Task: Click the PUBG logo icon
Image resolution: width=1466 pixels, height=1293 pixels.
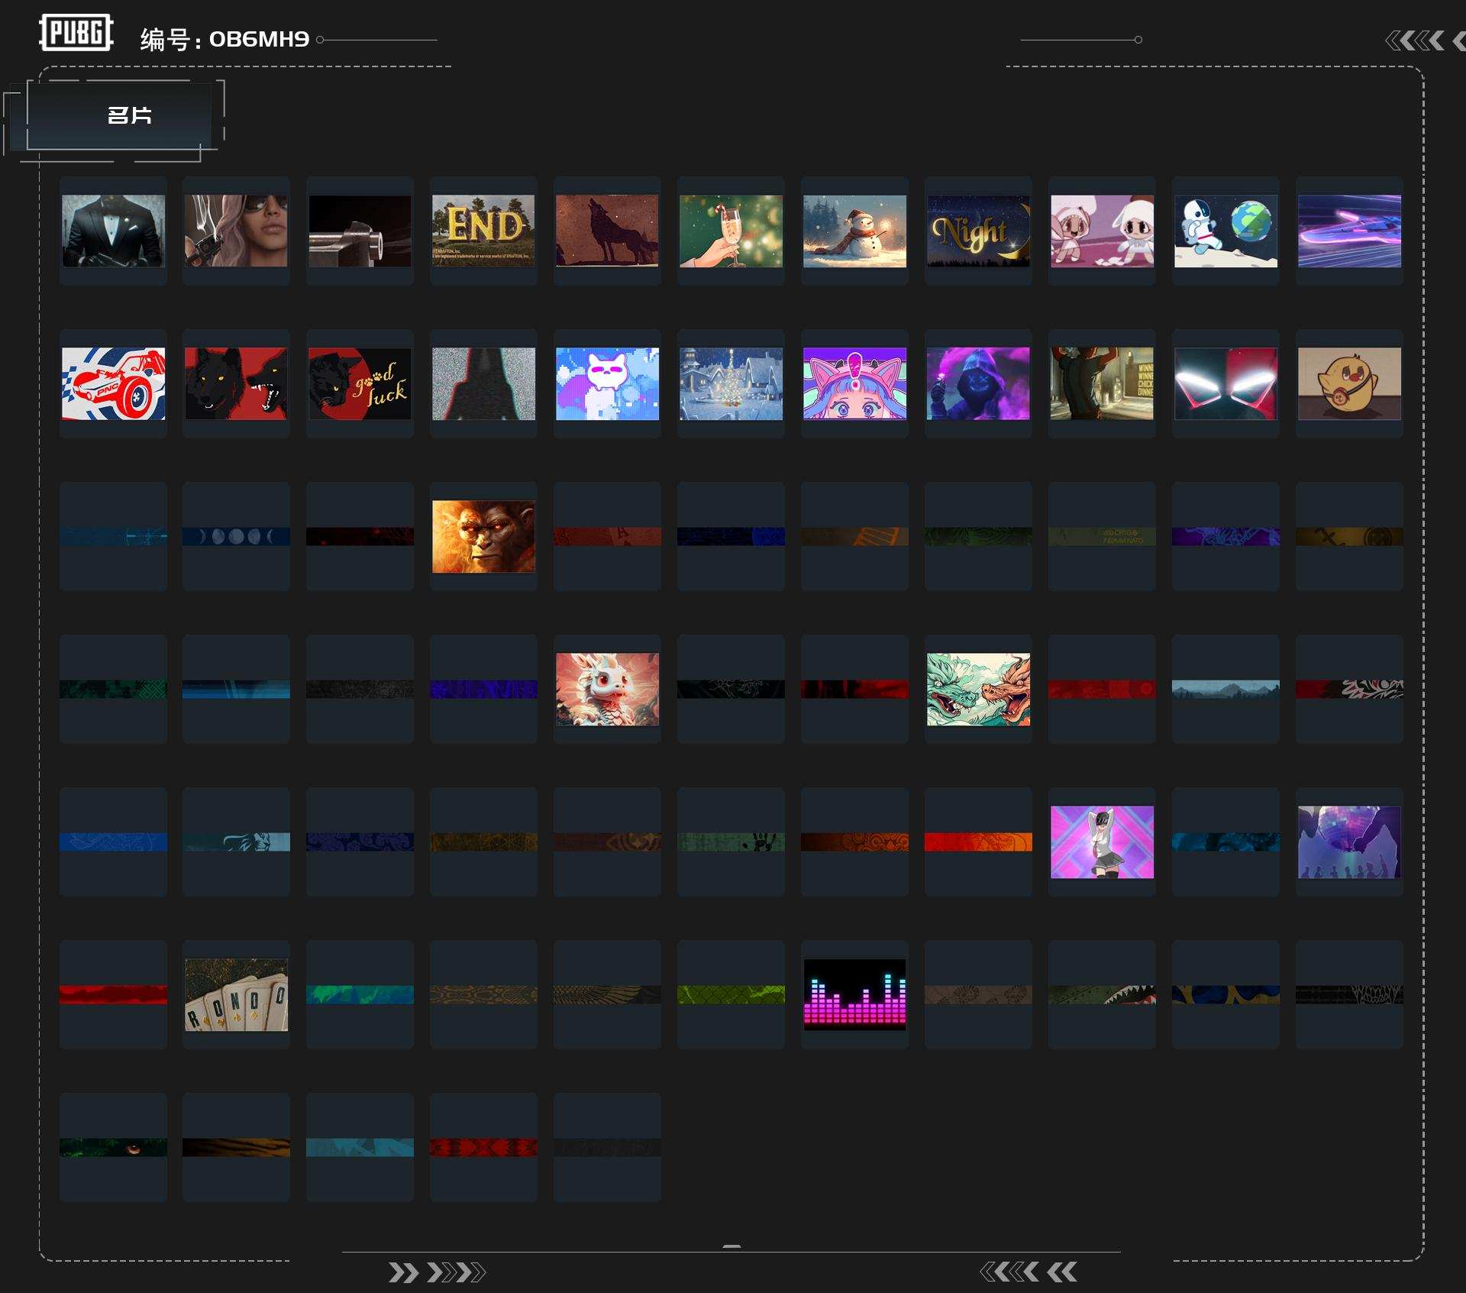Action: click(x=76, y=33)
